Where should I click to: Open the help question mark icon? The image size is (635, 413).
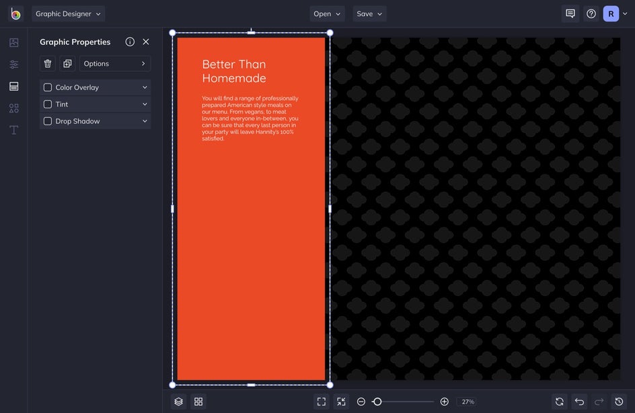[x=591, y=13]
